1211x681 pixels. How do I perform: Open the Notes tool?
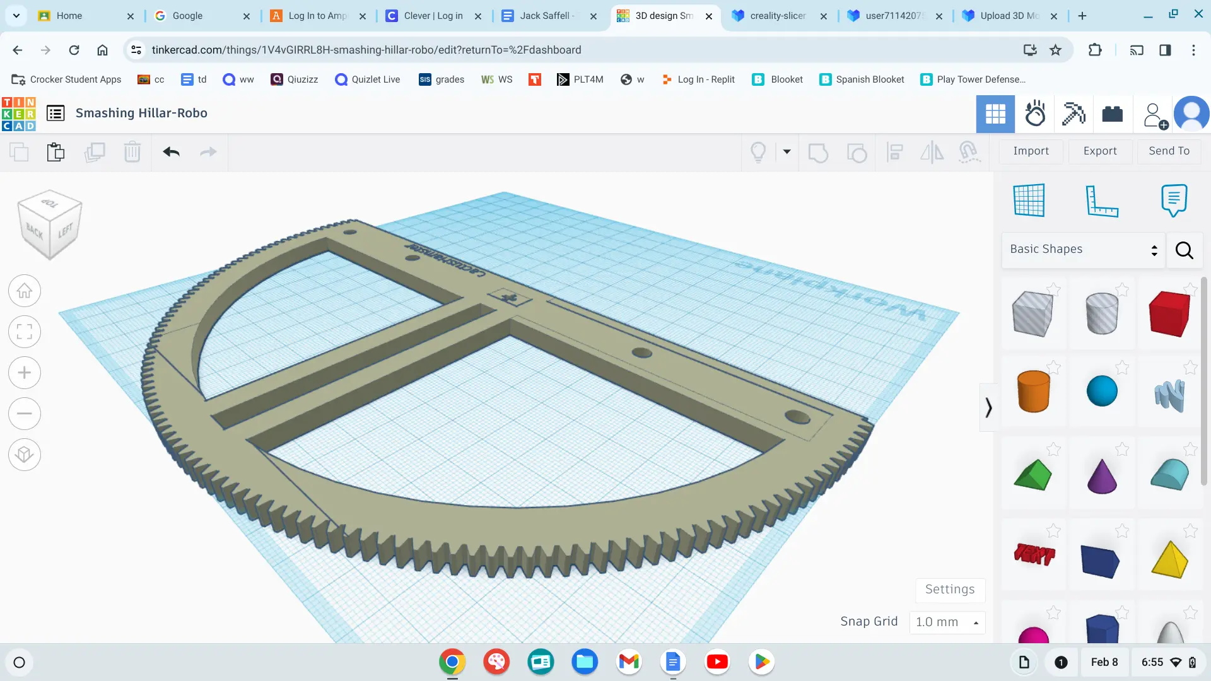click(1173, 201)
